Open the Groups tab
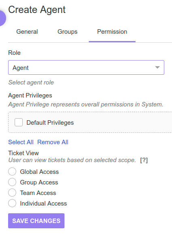Image resolution: width=172 pixels, height=234 pixels. click(x=67, y=32)
